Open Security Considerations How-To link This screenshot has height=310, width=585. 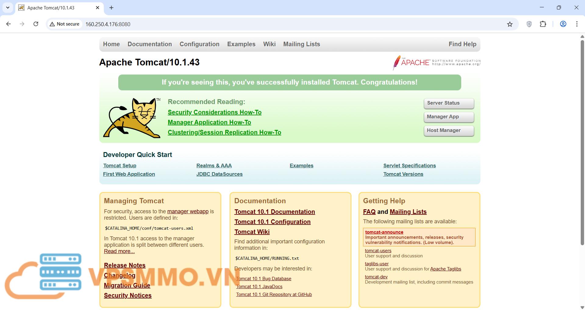click(214, 112)
